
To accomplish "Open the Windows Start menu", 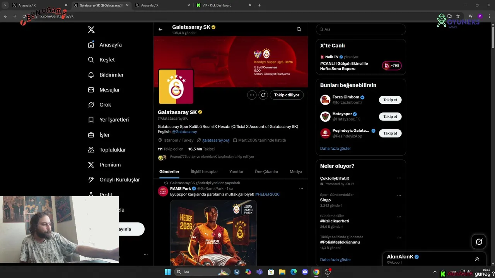I will click(x=168, y=272).
